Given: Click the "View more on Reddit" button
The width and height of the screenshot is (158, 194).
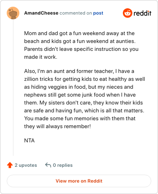Looking at the screenshot, I should coord(79,181).
